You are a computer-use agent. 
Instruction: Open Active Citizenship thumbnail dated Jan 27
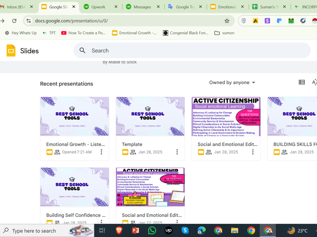(x=150, y=187)
